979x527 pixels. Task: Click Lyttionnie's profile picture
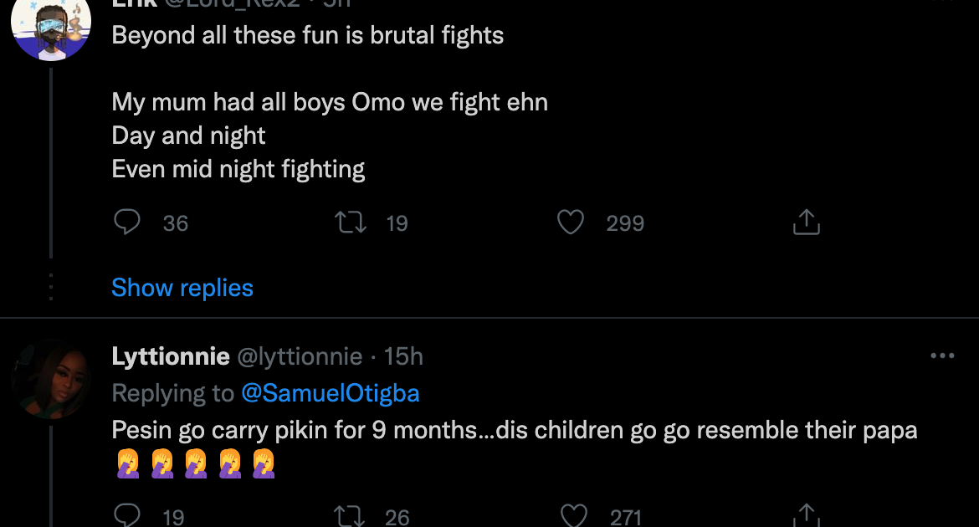(x=50, y=379)
